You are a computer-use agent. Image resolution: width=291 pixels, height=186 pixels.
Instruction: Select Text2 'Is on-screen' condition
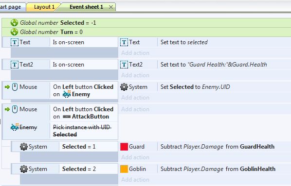click(84, 65)
